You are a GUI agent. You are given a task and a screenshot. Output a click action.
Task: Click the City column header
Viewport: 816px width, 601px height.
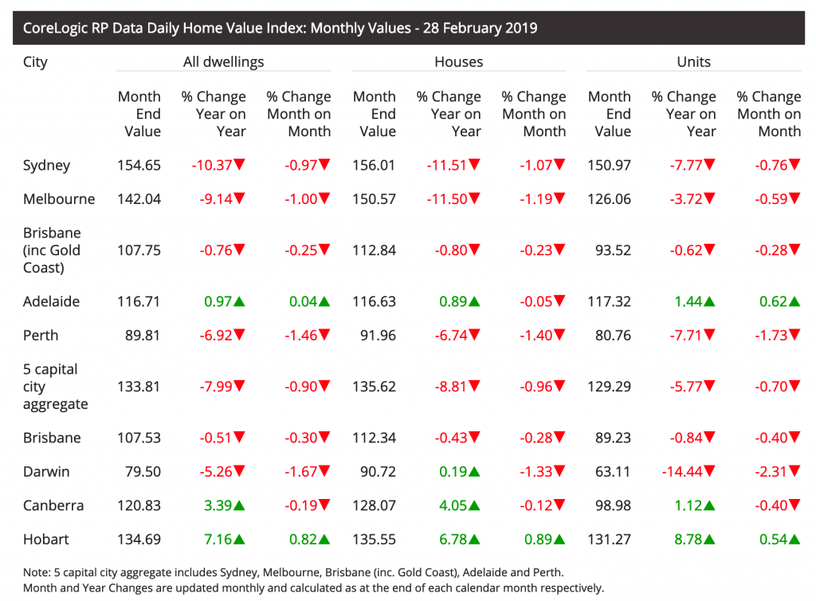35,61
